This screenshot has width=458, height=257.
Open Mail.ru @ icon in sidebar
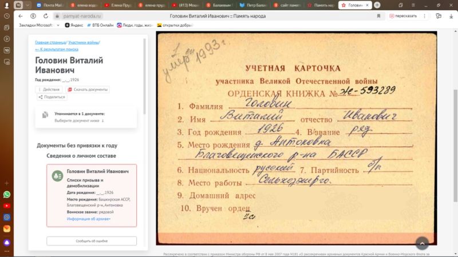click(x=7, y=217)
